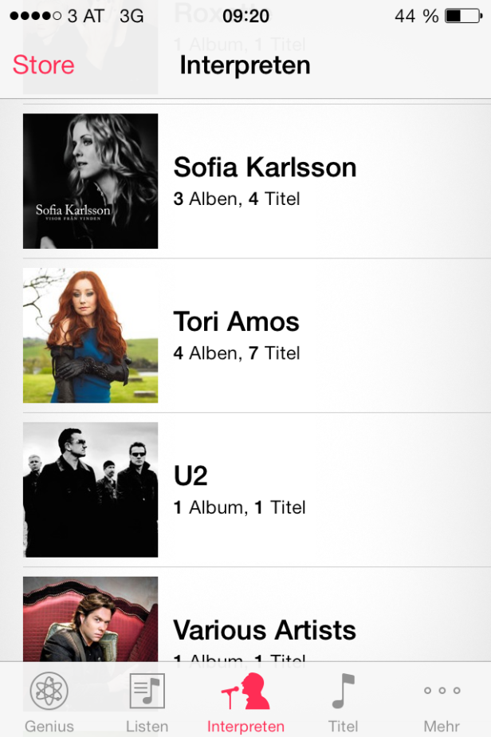Open Various Artists entry

pos(257,615)
